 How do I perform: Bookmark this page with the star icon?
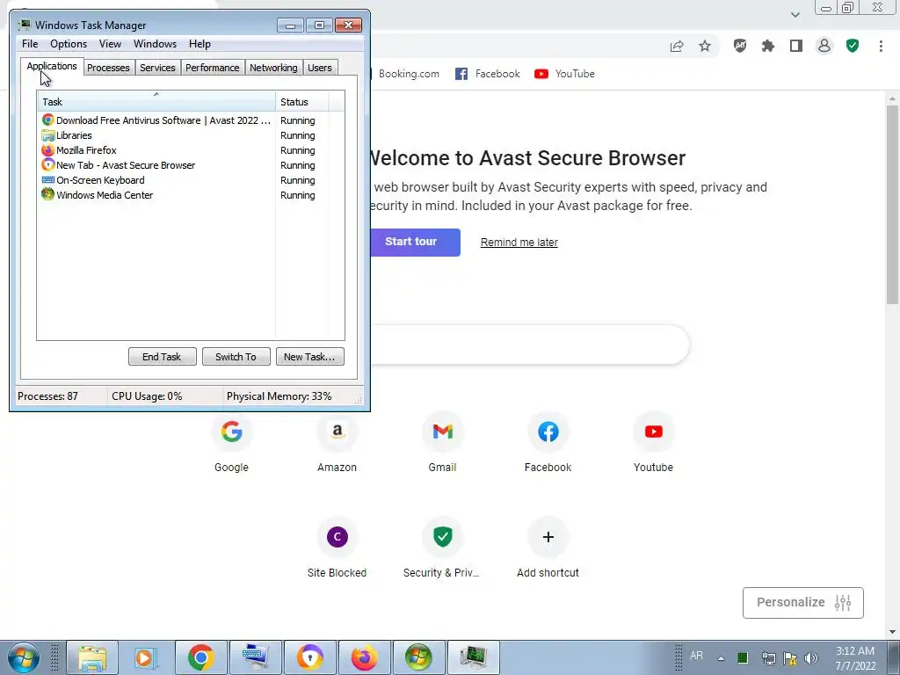tap(705, 46)
